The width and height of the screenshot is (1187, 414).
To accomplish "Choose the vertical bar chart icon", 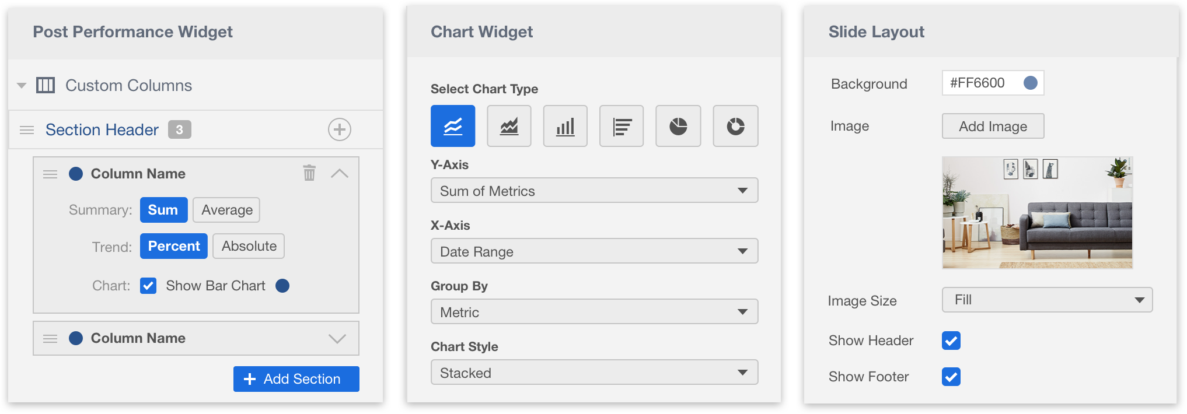I will [565, 126].
